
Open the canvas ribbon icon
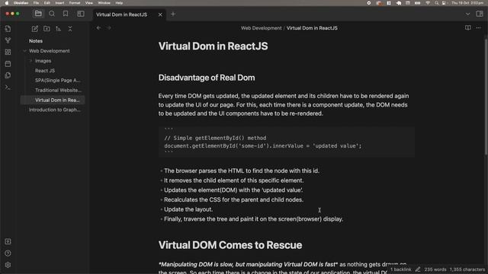pos(8,52)
